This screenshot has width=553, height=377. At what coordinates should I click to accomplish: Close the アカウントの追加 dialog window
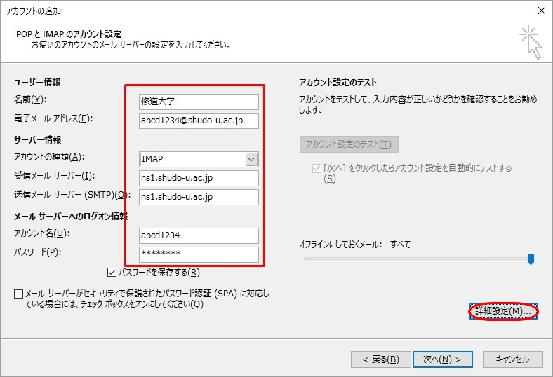[540, 11]
